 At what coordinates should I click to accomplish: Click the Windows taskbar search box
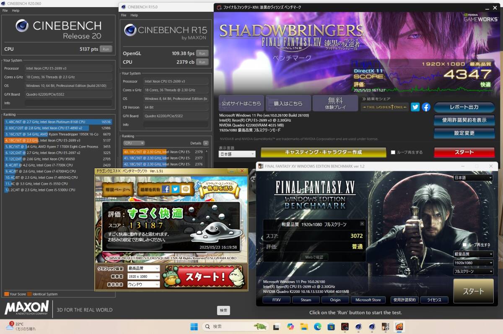[236, 326]
